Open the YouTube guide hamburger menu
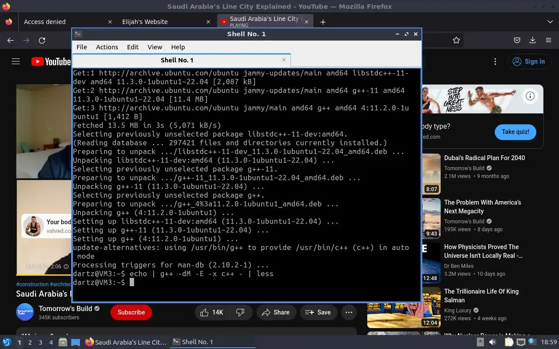The width and height of the screenshot is (559, 349). tap(16, 62)
